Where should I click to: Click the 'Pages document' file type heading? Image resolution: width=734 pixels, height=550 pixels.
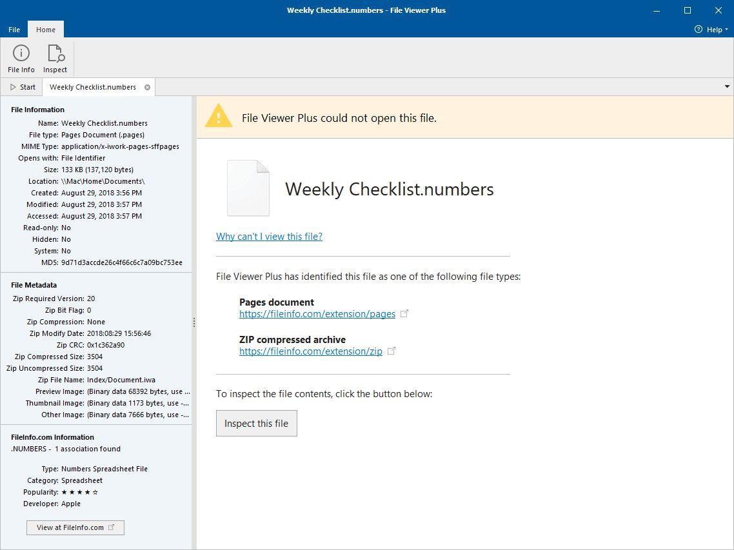(x=277, y=302)
